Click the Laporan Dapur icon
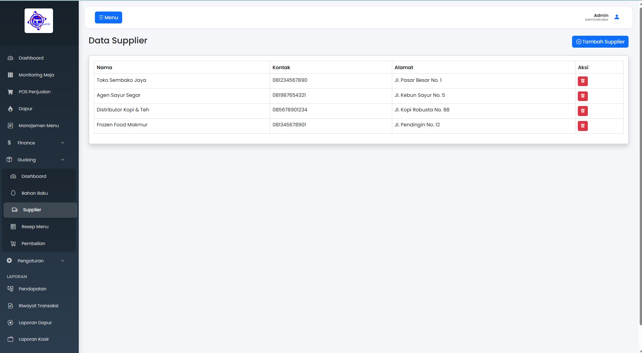This screenshot has height=353, width=642. coord(10,323)
